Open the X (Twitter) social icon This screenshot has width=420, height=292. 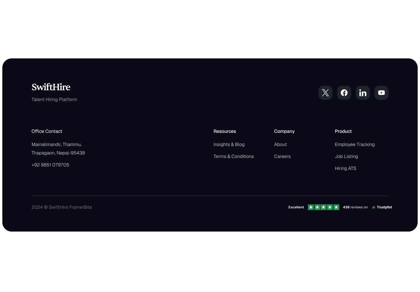pos(325,93)
